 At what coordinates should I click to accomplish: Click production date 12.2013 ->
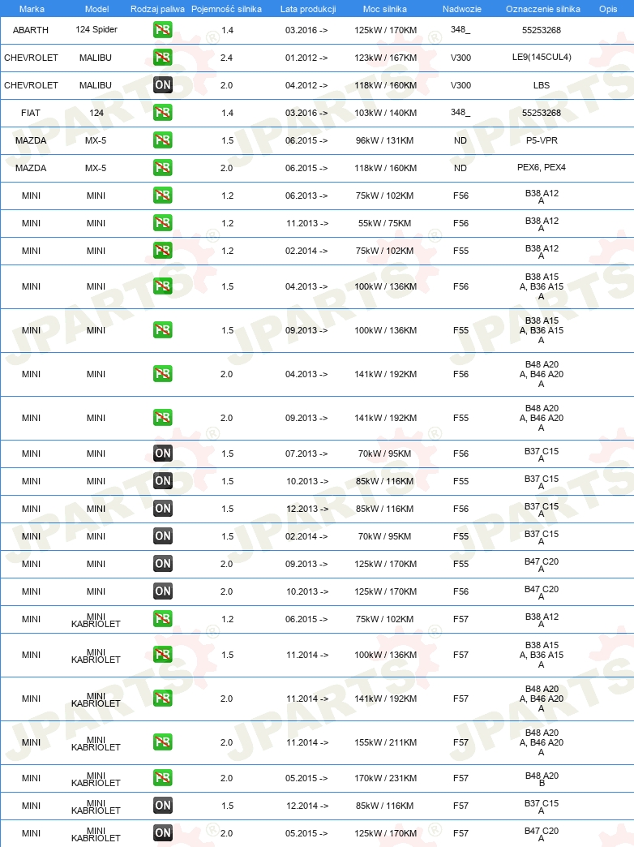(306, 509)
